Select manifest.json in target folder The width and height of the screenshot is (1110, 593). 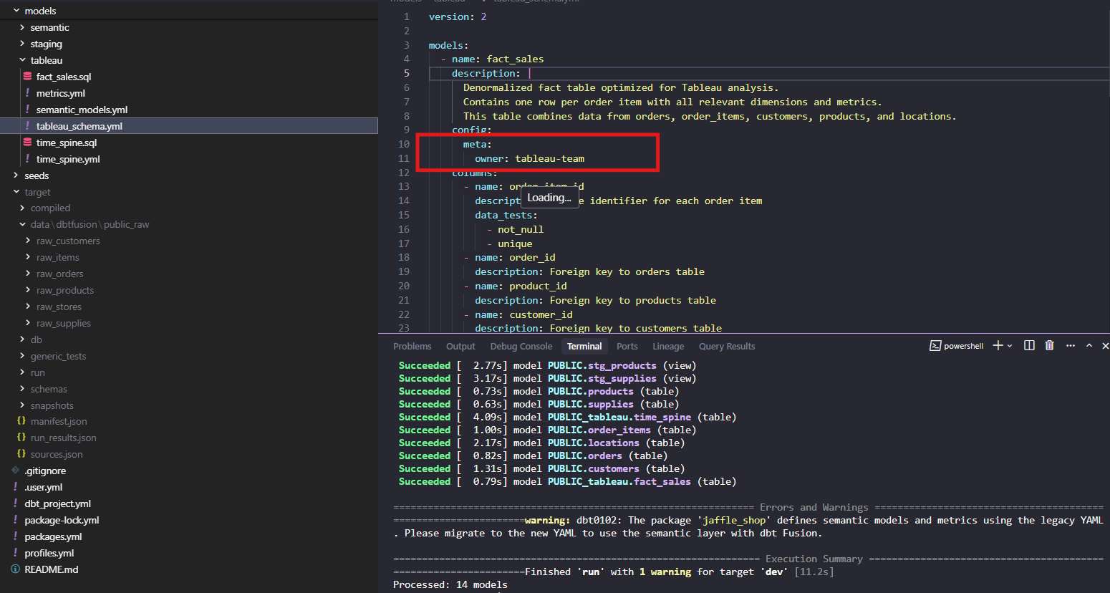pyautogui.click(x=58, y=421)
